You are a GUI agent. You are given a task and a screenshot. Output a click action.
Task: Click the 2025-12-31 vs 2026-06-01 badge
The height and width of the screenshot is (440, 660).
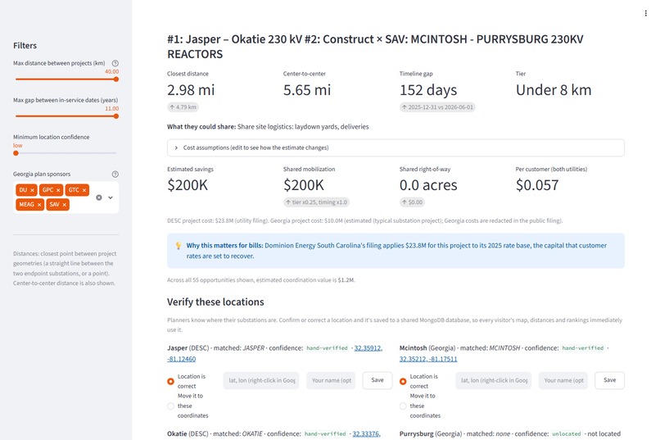click(437, 107)
